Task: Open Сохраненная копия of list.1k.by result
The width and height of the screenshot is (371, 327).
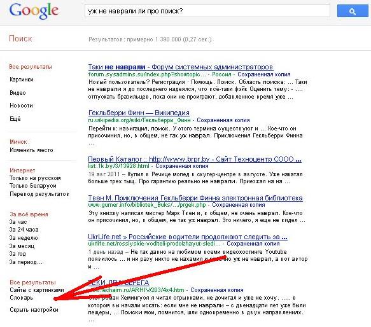Action: pos(182,166)
